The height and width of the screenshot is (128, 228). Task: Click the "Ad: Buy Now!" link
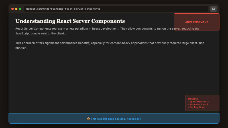[x=197, y=108]
